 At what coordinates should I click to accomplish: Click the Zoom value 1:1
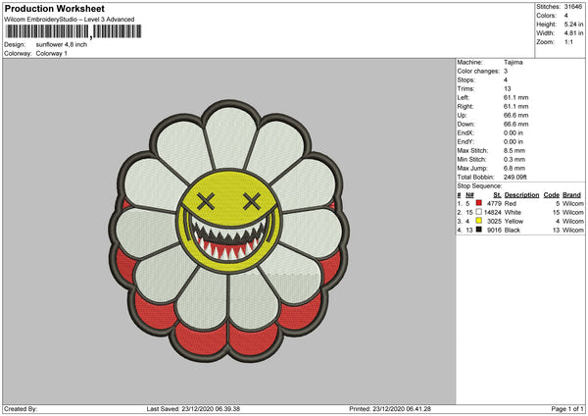568,42
